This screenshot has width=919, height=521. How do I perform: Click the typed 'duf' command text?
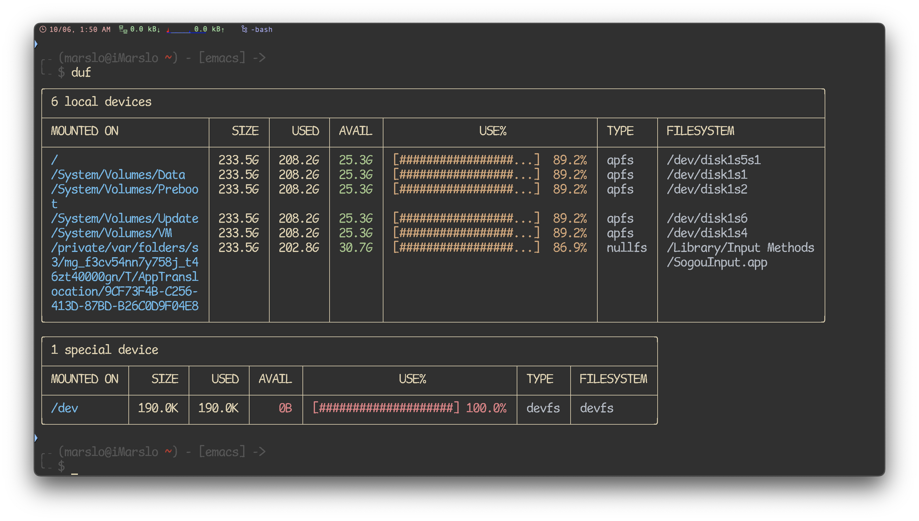(x=81, y=73)
